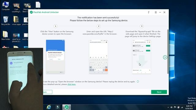Open 'pixel 5a vs iphone 12' desktop file

[16, 38]
